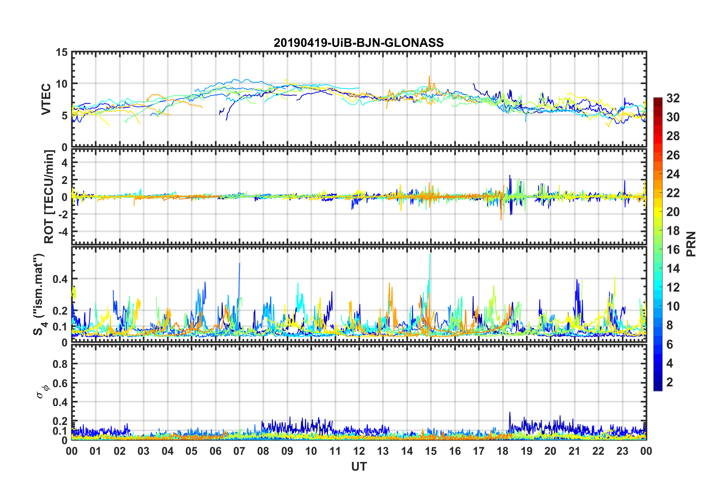Select colorbar tick label 2
Screen dimensions: 718x488
670,382
